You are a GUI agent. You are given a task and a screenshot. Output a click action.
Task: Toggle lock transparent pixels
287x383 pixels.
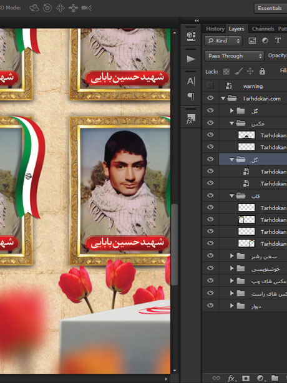coord(226,71)
